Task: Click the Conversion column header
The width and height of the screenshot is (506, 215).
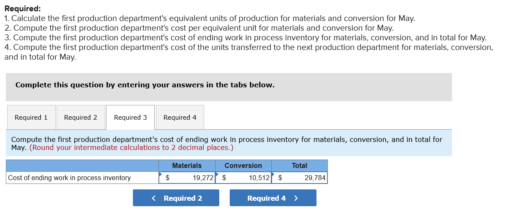Action: point(243,166)
